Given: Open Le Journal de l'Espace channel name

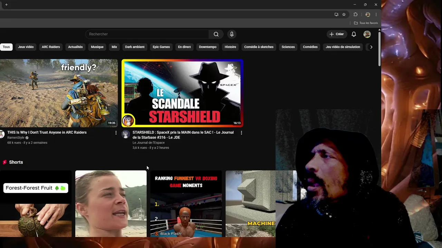Looking at the screenshot, I should pos(148,143).
